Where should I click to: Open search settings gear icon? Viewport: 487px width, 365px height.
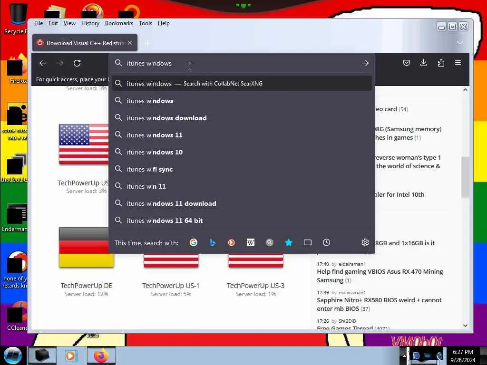(x=365, y=242)
